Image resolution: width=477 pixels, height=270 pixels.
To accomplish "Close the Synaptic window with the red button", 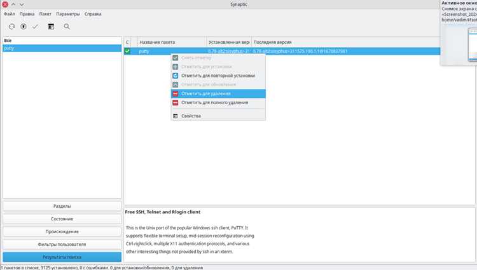I will click(5, 4).
